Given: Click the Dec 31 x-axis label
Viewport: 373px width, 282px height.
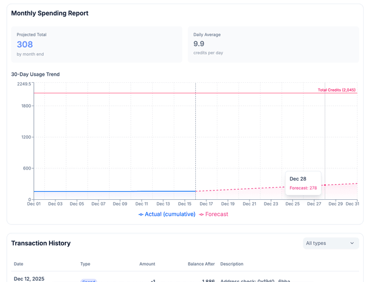Looking at the screenshot, I should (x=352, y=204).
